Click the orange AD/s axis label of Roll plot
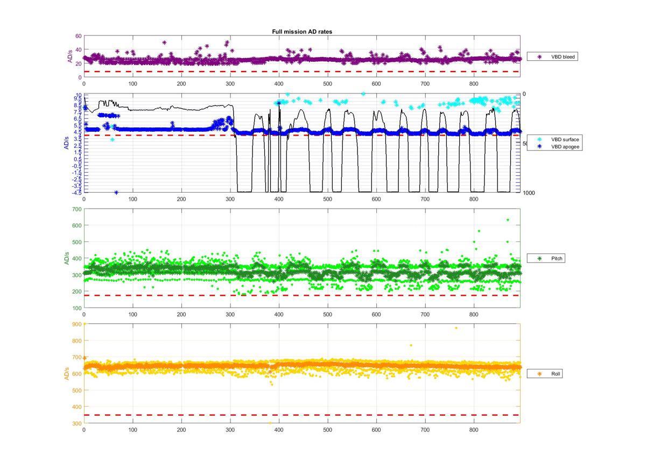 (x=67, y=373)
